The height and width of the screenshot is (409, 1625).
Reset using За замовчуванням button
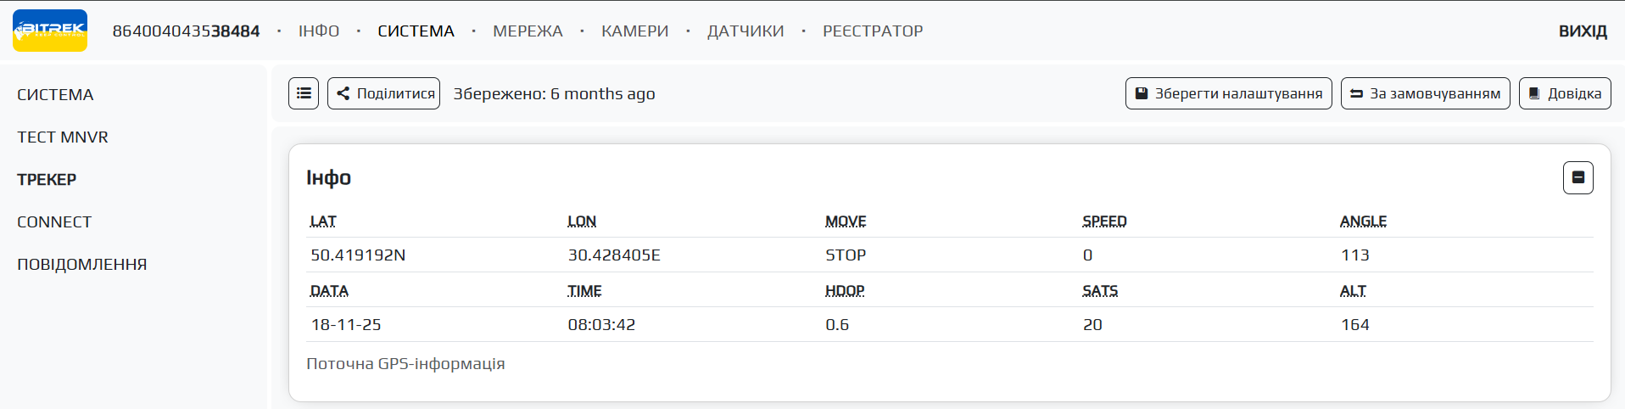(x=1425, y=93)
